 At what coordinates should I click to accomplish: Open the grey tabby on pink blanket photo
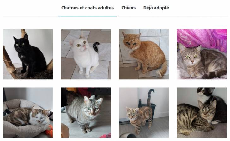coord(202,54)
